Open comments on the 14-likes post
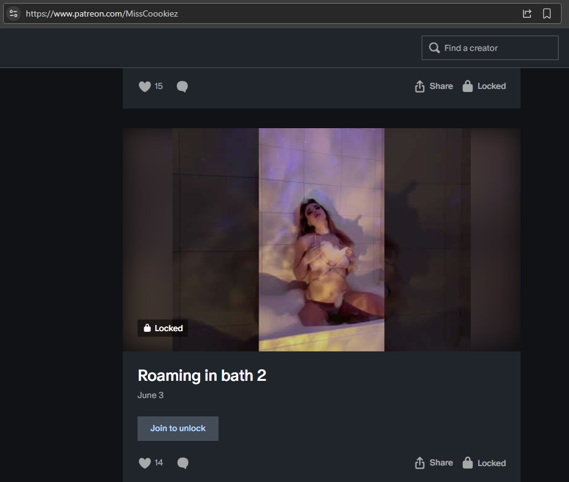This screenshot has width=569, height=482. 182,463
